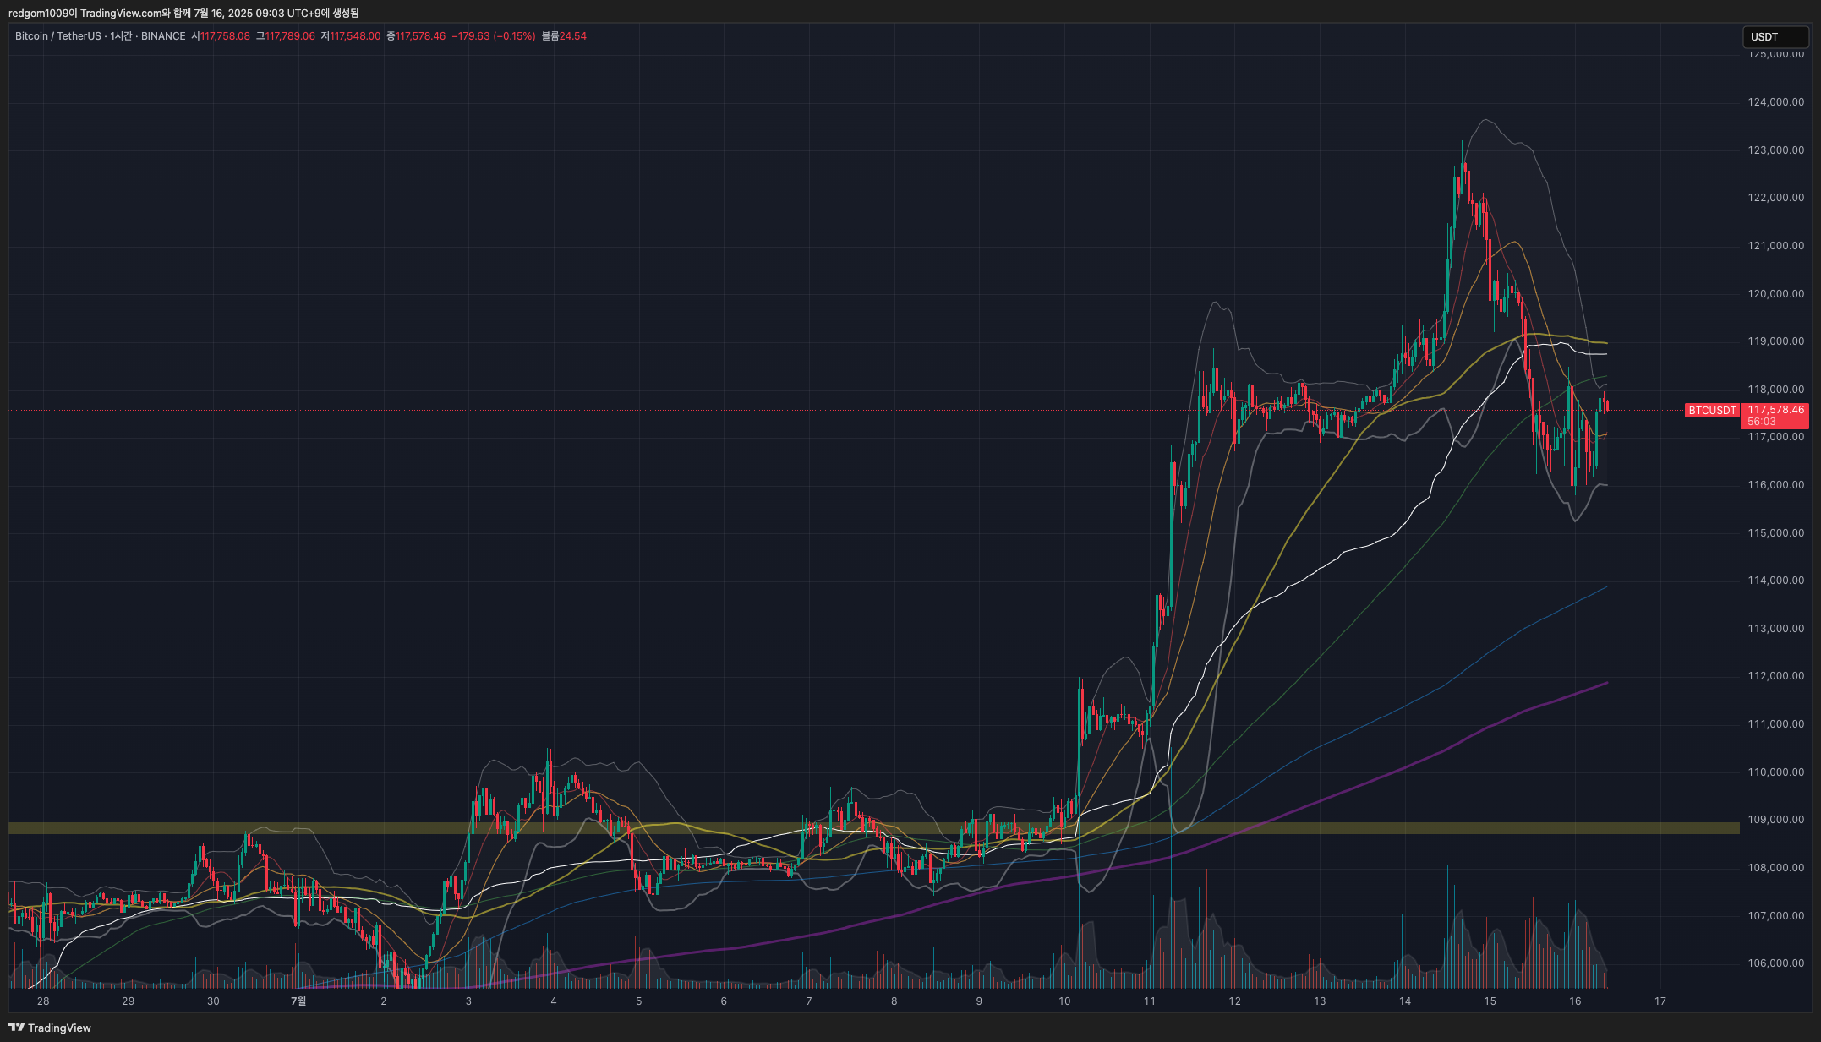
Task: Click the 121,000.00 price axis label
Action: coord(1776,246)
